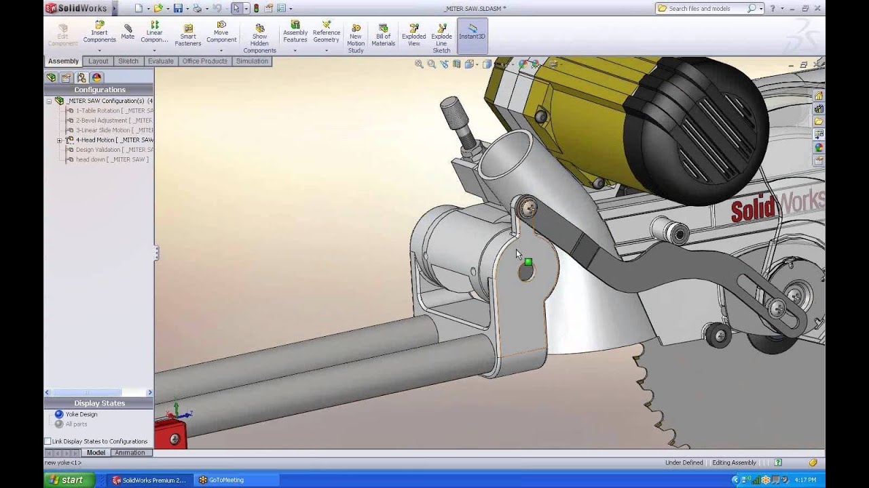
Task: Select the Model bottom tab
Action: tap(96, 453)
